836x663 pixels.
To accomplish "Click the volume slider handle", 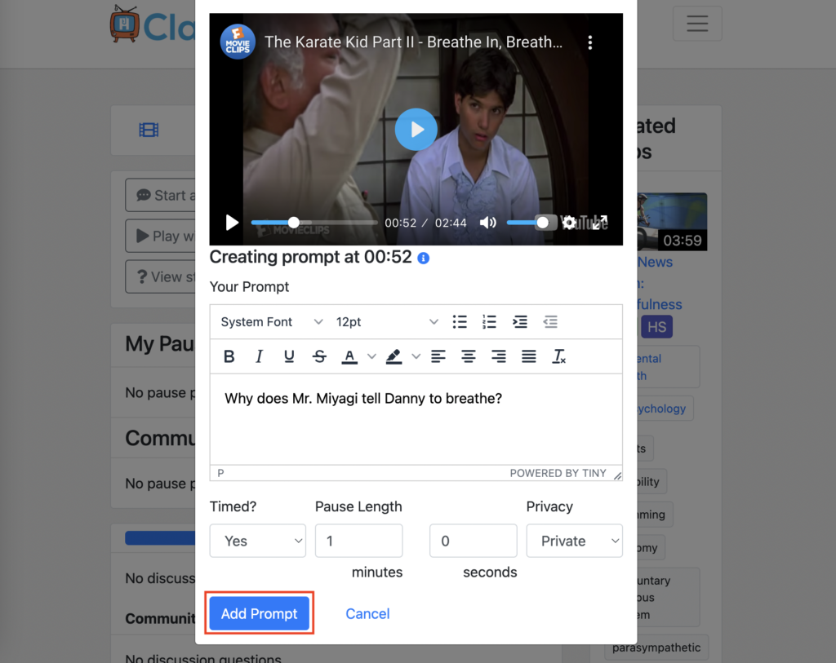I will click(x=542, y=223).
